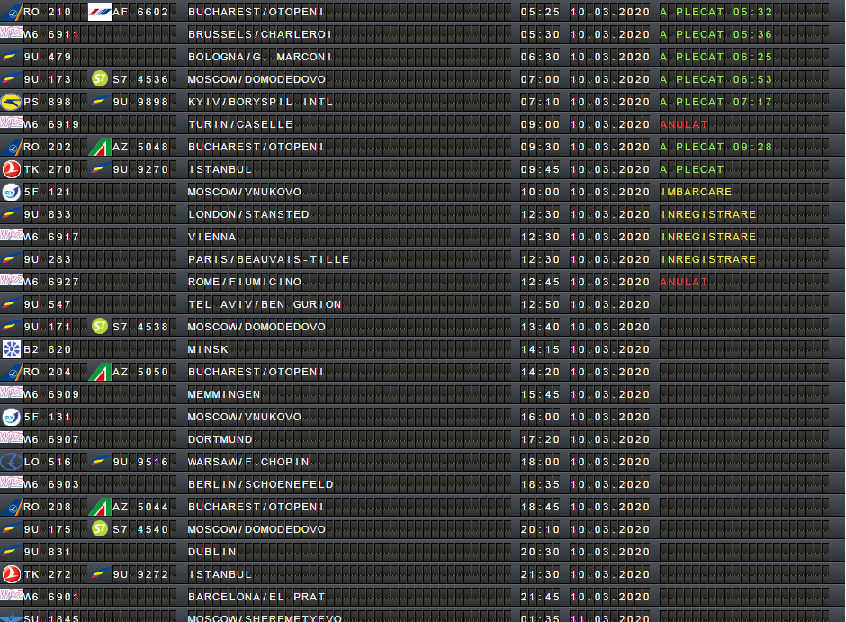Click the Wizz Air logo beside W6 6917
The height and width of the screenshot is (622, 846).
[x=12, y=236]
